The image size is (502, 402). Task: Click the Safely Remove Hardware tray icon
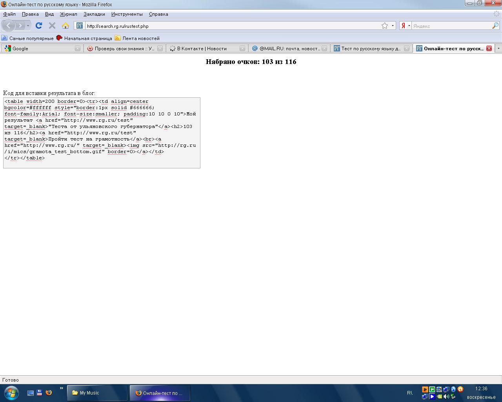pyautogui.click(x=453, y=397)
